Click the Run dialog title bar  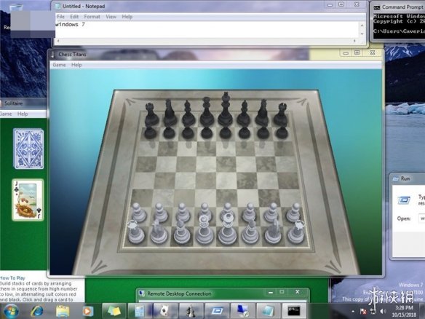tap(408, 178)
